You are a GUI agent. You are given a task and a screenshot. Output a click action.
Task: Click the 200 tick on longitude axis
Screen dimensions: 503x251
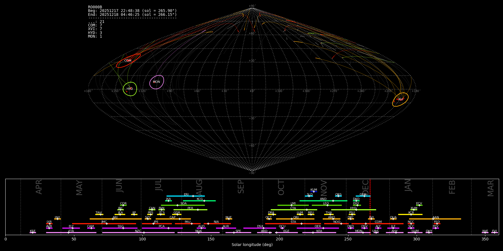(279, 239)
